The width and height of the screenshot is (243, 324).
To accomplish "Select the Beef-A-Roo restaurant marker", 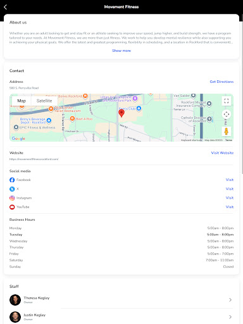I will pyautogui.click(x=72, y=118).
